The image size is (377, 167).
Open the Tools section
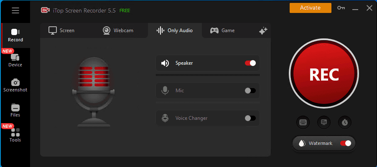pos(15,136)
